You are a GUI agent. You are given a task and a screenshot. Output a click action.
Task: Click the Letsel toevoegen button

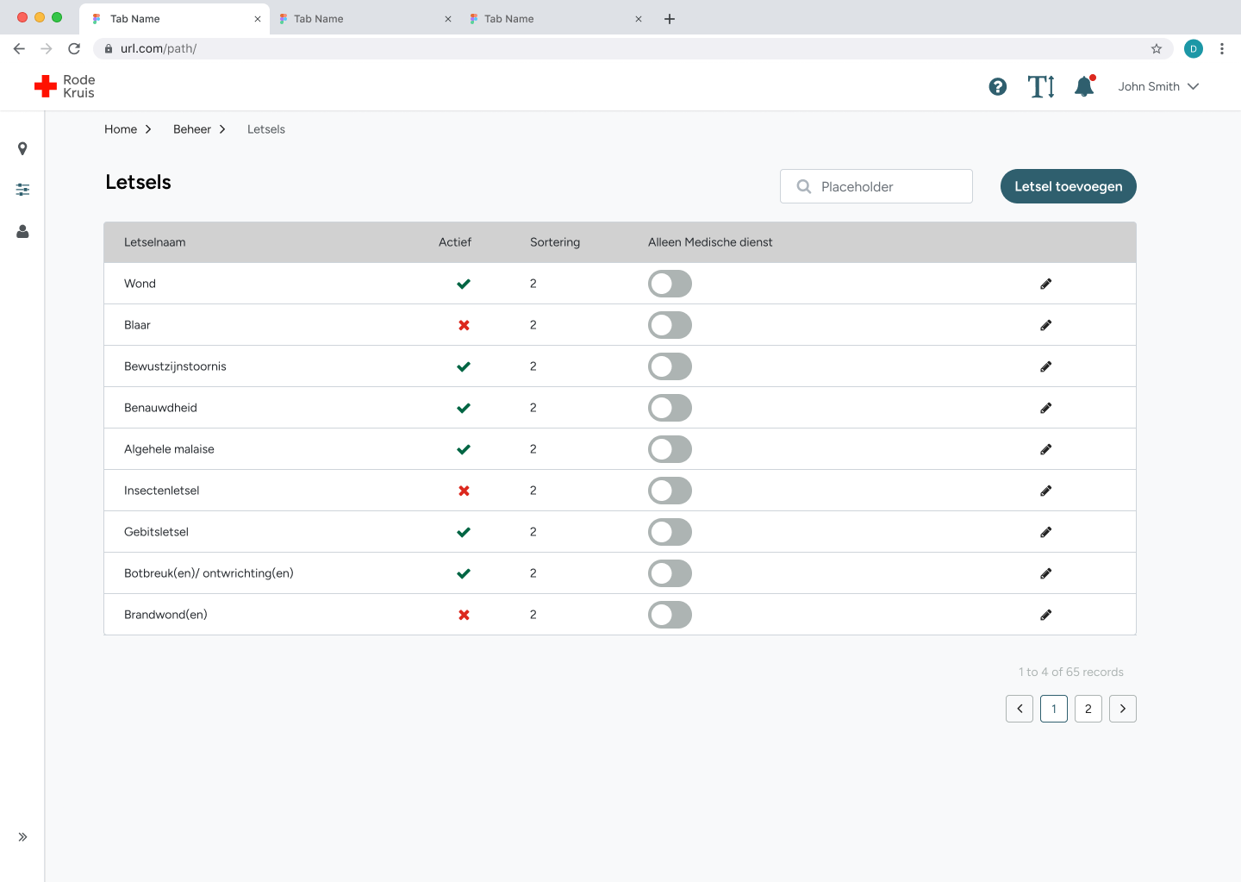tap(1069, 186)
